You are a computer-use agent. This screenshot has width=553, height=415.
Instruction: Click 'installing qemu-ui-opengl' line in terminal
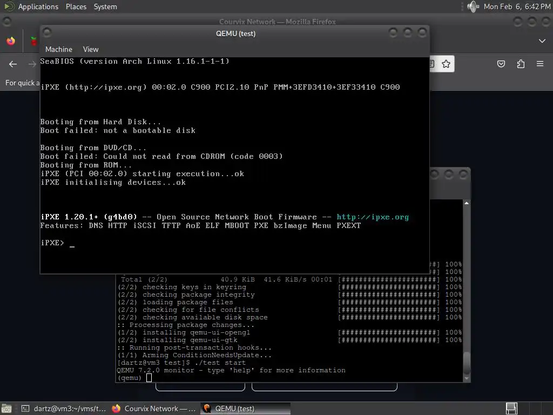pyautogui.click(x=184, y=332)
